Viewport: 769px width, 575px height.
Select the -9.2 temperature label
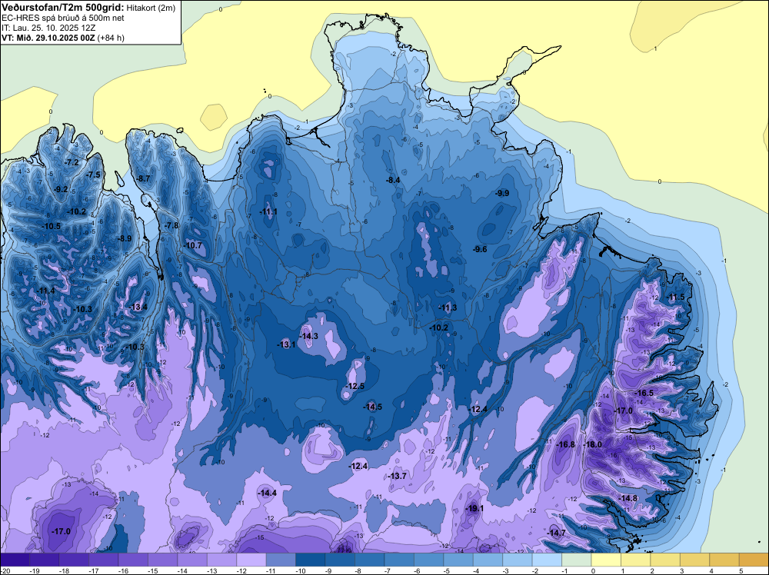click(x=61, y=189)
